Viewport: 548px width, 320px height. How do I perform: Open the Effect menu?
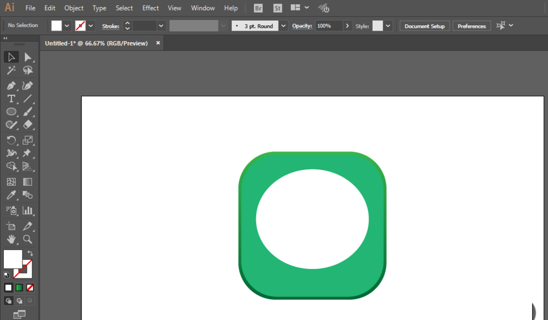(150, 8)
